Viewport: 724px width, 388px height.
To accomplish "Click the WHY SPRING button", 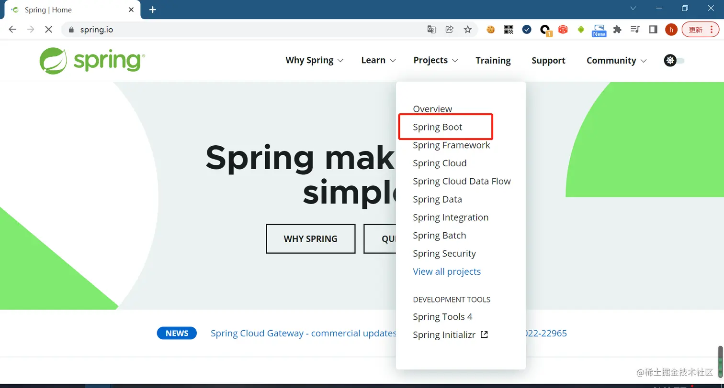I will [310, 239].
